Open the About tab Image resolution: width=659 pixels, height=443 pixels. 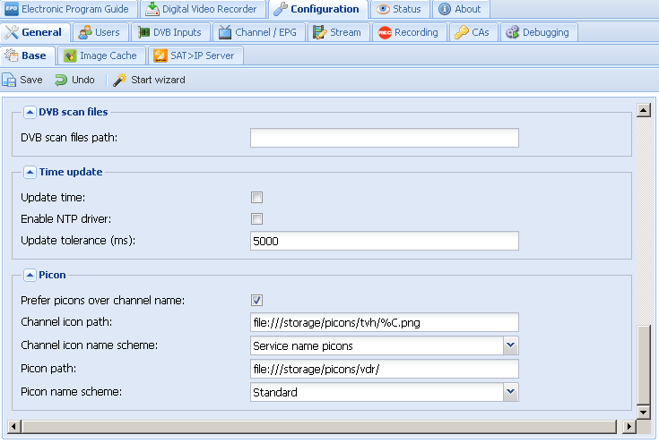[462, 9]
